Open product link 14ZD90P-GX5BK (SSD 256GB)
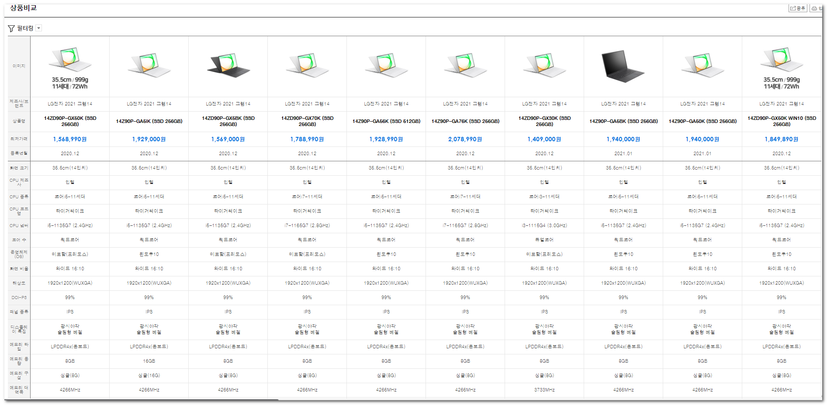Screen dimensions: 827x405 [228, 121]
